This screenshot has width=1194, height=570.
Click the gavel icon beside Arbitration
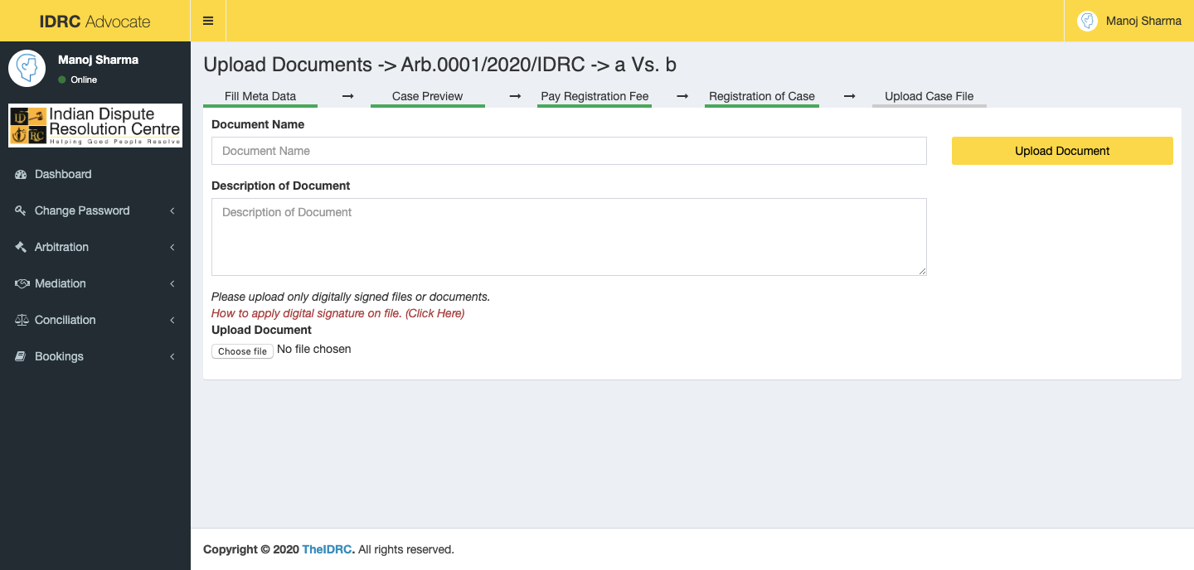pos(22,248)
